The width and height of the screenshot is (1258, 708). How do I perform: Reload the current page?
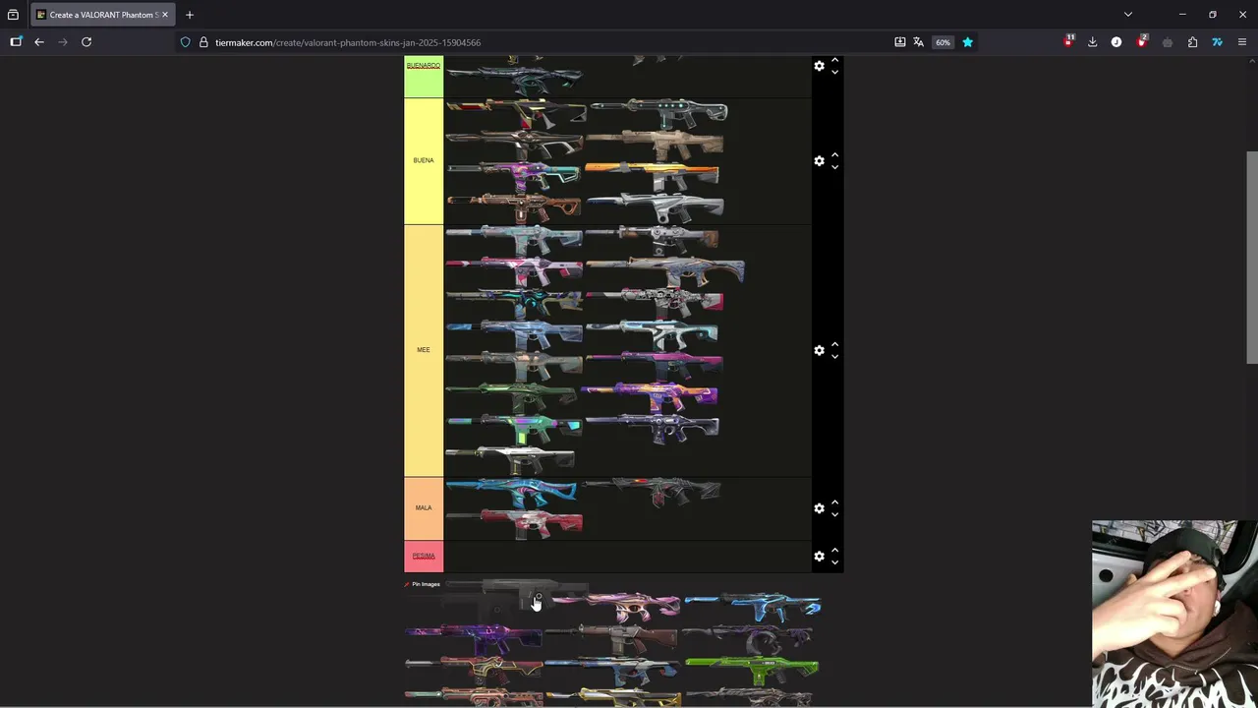(86, 42)
